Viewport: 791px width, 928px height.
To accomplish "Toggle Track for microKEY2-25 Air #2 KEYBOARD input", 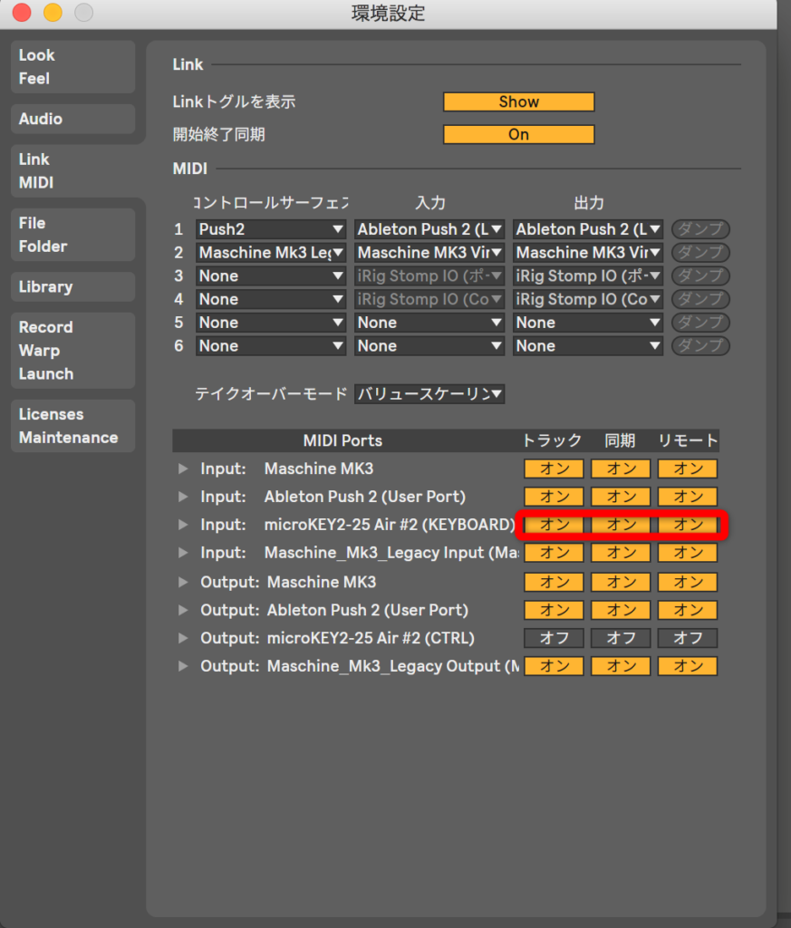I will point(555,525).
